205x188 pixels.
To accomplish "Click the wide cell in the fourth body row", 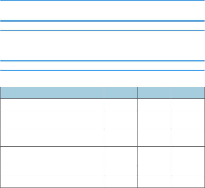I will pyautogui.click(x=52, y=155).
